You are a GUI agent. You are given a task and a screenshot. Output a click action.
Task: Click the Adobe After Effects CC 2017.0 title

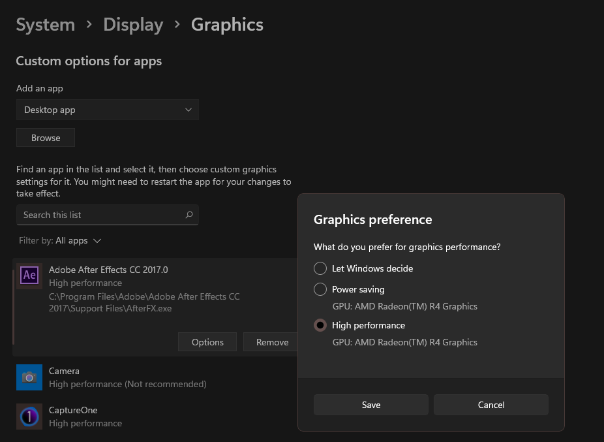[x=108, y=270]
